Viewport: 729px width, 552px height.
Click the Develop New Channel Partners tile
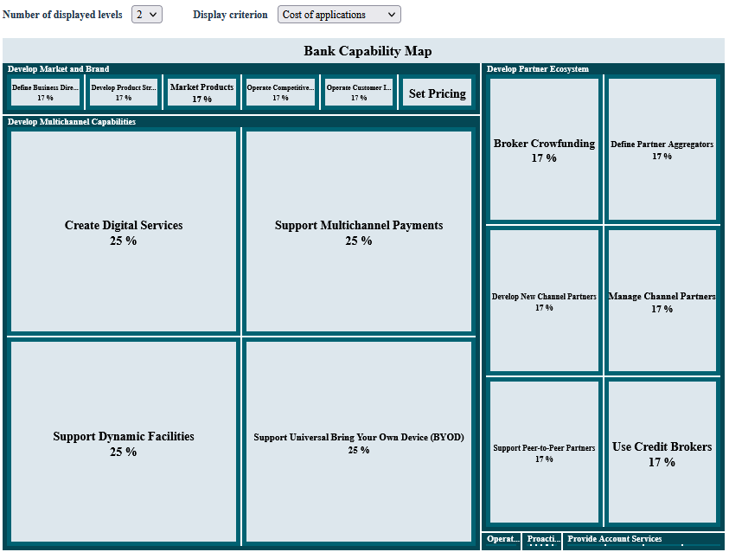[x=544, y=301]
